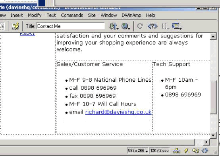Open the Insert menu
The height and width of the screenshot is (157, 220).
pyautogui.click(x=17, y=15)
